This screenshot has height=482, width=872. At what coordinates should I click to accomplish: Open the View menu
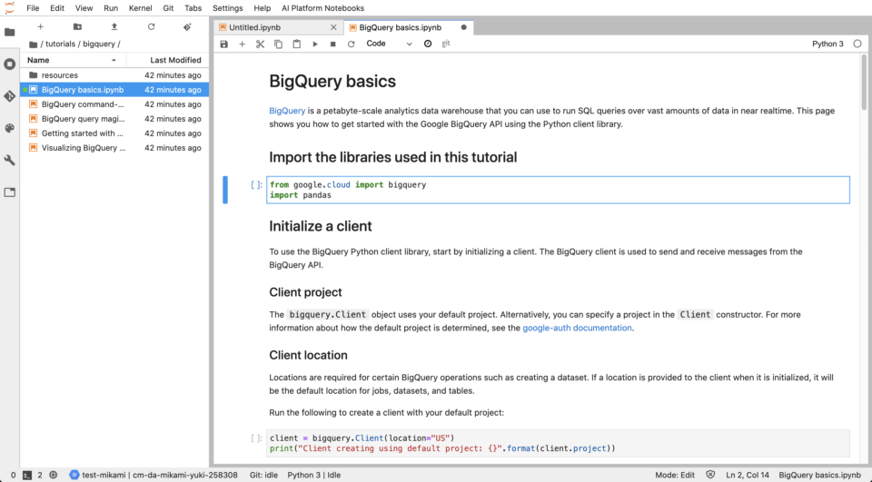(84, 8)
